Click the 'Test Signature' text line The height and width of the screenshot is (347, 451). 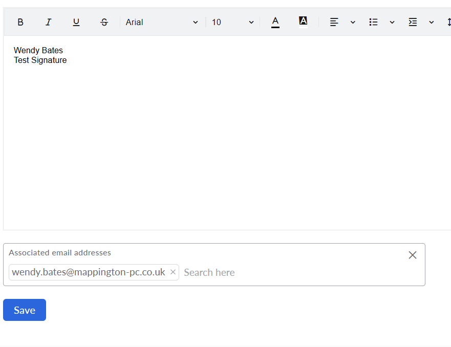40,60
